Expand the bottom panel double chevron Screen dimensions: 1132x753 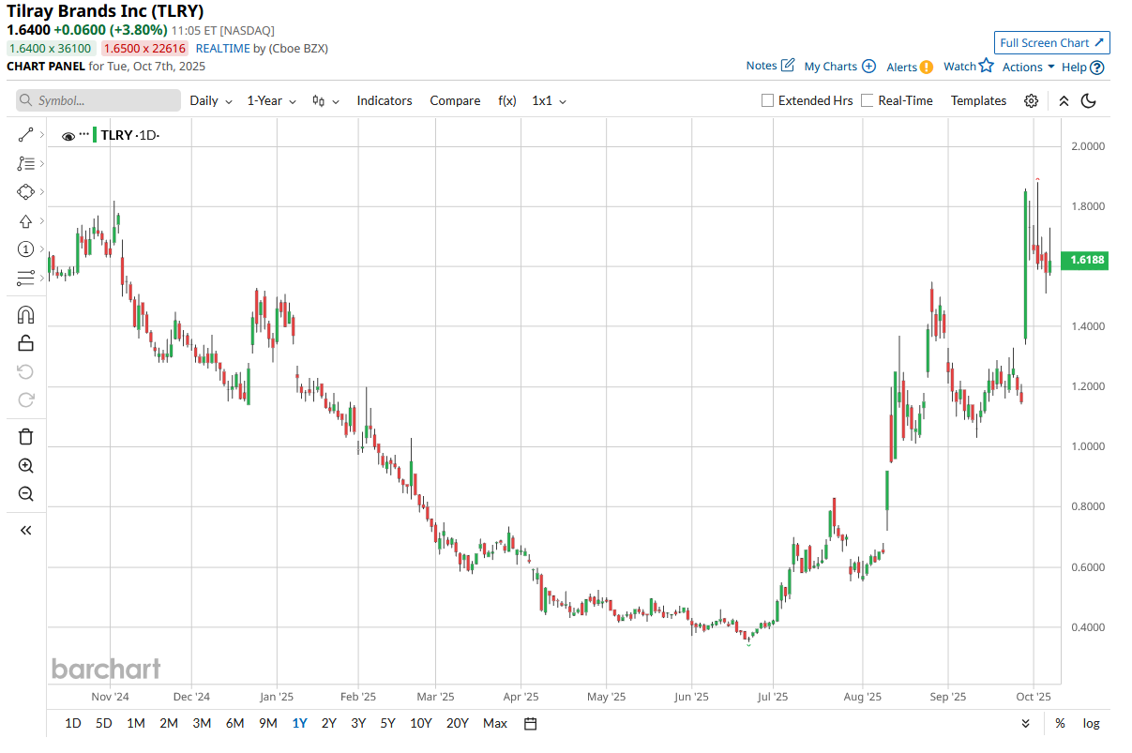(1026, 723)
